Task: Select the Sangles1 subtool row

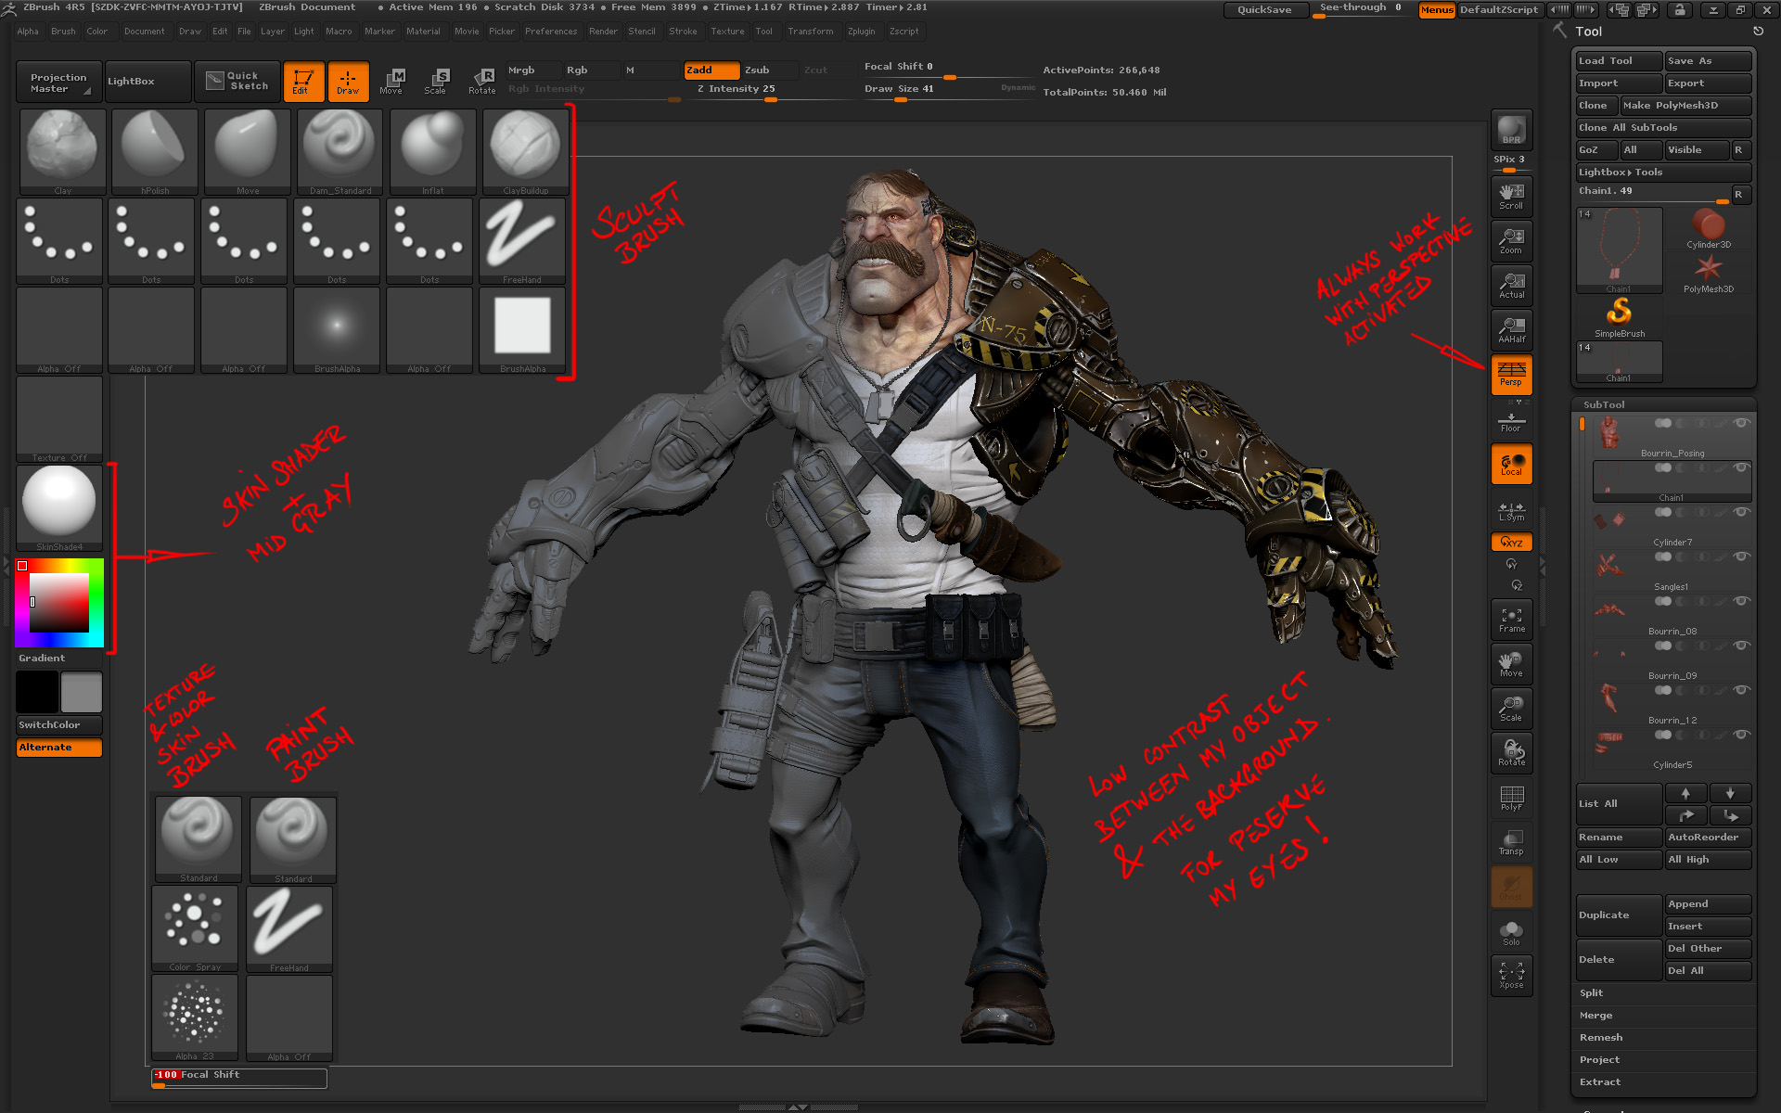Action: click(1672, 572)
